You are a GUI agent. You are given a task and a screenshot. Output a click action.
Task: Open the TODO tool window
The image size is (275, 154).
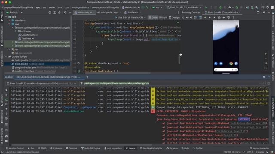pos(42,148)
